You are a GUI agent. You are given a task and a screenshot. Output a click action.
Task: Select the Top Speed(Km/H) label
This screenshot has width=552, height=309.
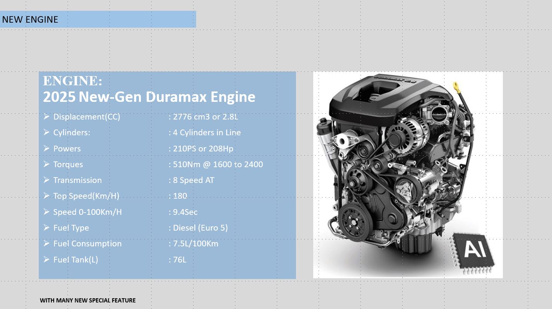86,196
